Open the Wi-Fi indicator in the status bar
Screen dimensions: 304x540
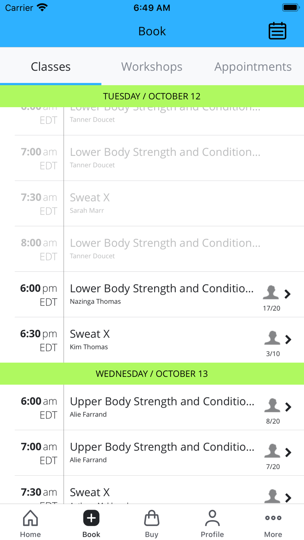click(42, 7)
